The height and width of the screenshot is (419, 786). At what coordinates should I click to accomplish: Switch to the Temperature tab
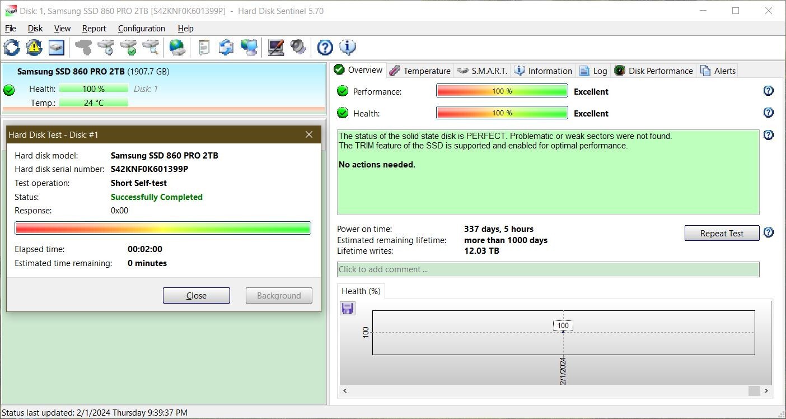tap(420, 71)
